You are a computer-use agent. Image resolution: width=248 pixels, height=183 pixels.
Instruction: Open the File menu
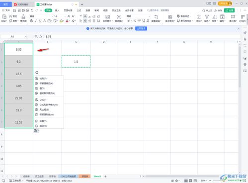click(x=6, y=10)
